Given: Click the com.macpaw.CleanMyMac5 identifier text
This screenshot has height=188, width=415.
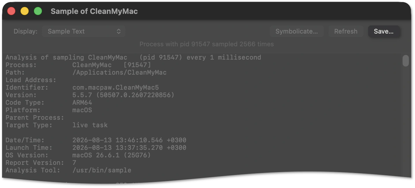Looking at the screenshot, I should pos(115,87).
